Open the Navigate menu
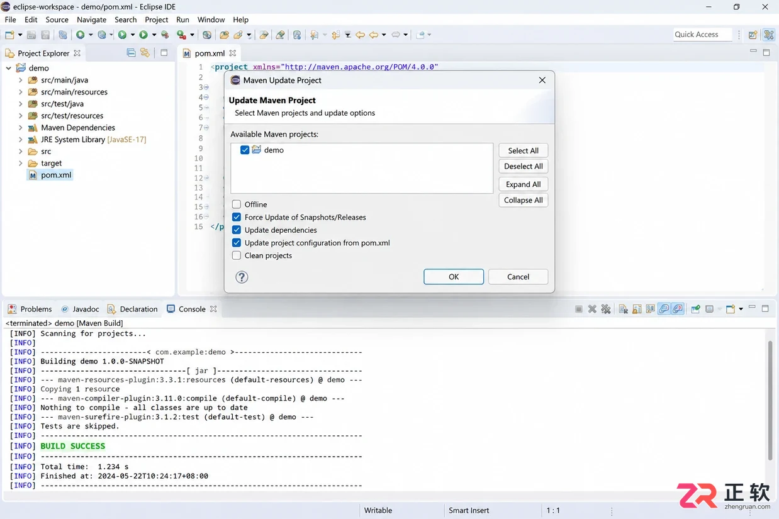The width and height of the screenshot is (779, 519). [x=91, y=20]
